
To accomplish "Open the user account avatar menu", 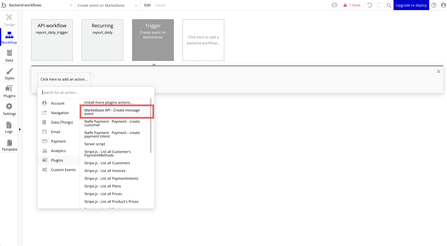I will coord(443,5).
